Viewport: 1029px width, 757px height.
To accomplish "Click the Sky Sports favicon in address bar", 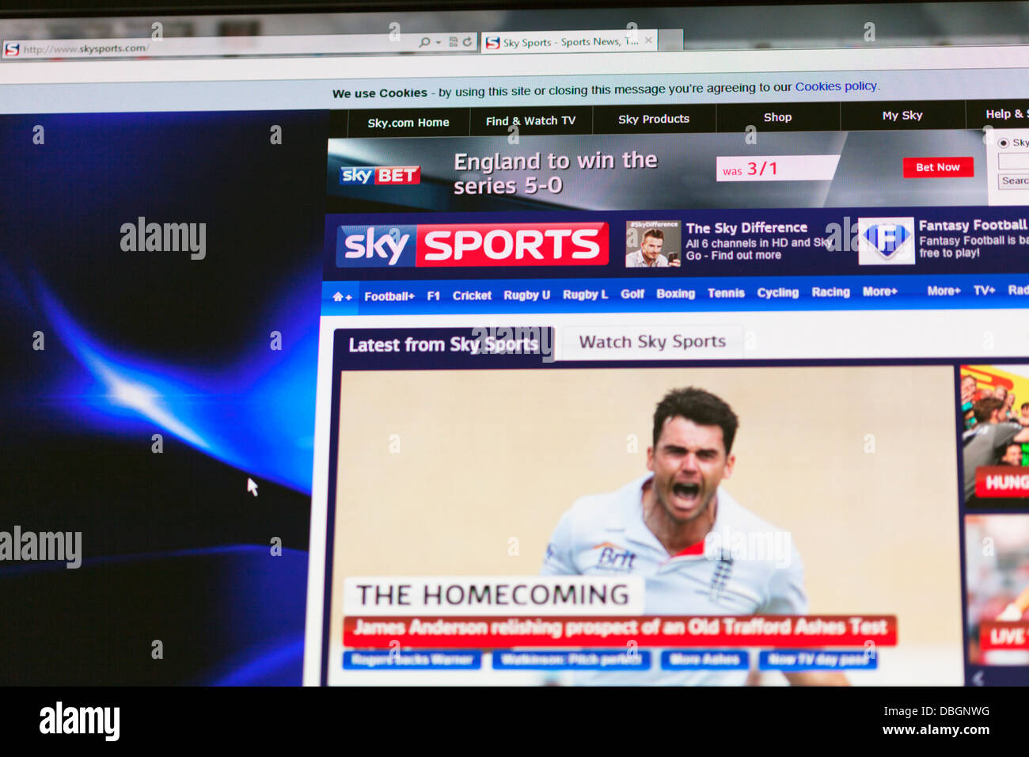I will tap(12, 50).
